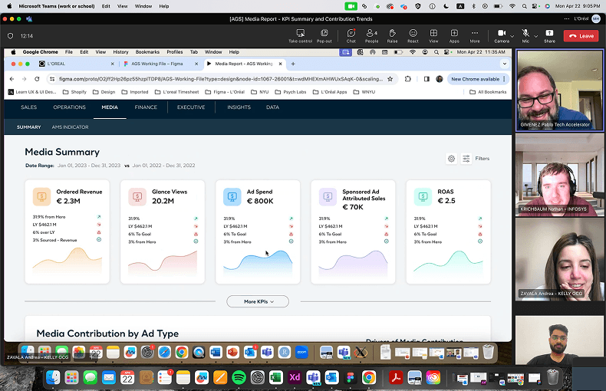
Task: Select the AMS INDICATOR sub-tab
Action: (70, 127)
